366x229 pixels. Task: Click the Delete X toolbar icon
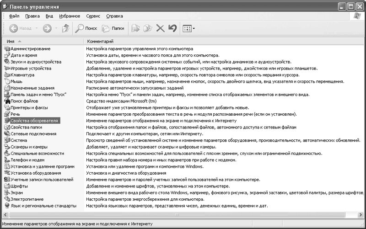tap(160, 28)
